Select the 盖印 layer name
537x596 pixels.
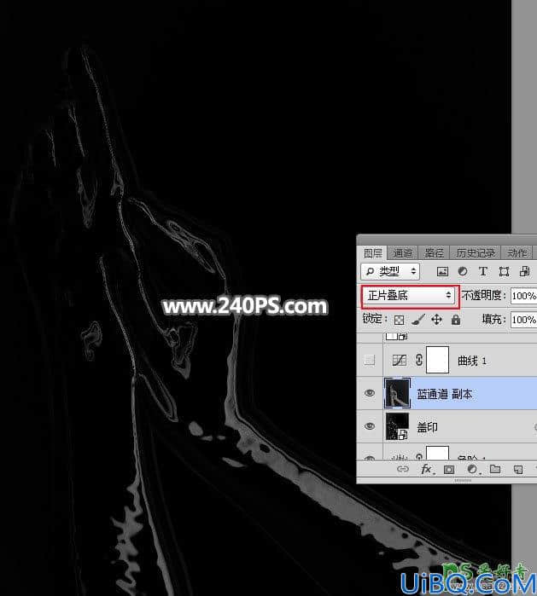(x=427, y=427)
